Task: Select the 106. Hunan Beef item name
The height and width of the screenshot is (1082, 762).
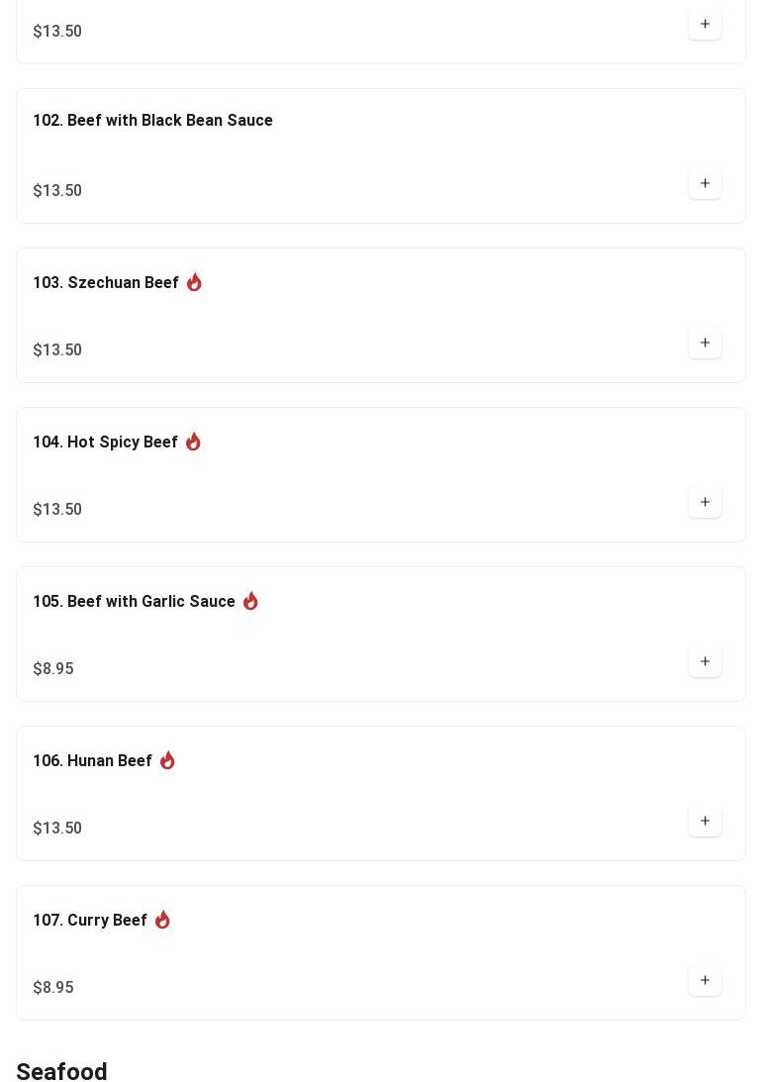Action: [x=92, y=760]
